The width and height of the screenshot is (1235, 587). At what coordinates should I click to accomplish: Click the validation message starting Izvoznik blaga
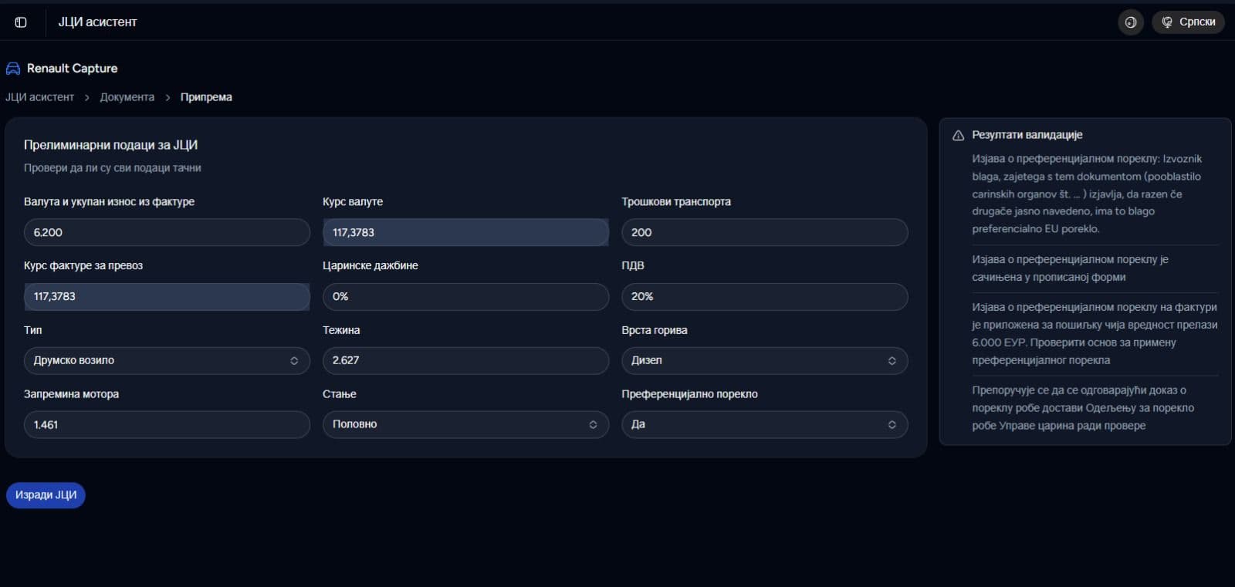pyautogui.click(x=1087, y=194)
